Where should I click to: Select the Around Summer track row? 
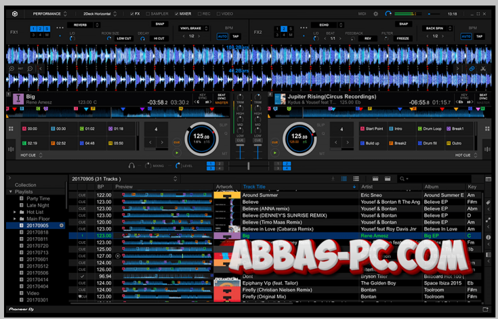(275, 195)
